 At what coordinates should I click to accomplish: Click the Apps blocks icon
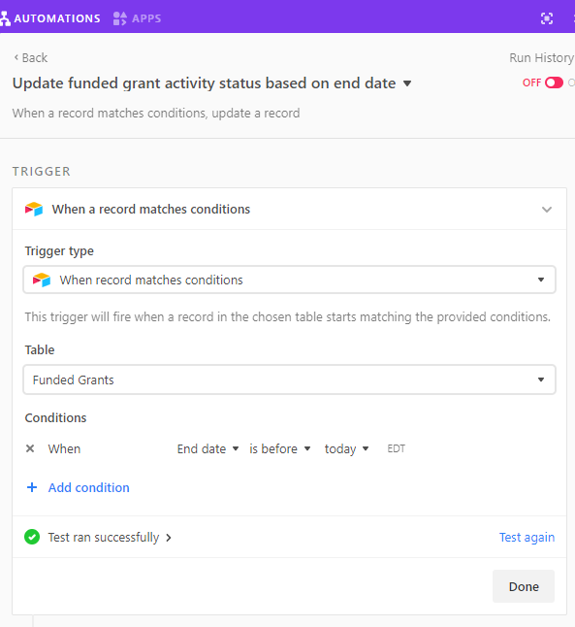pyautogui.click(x=119, y=18)
